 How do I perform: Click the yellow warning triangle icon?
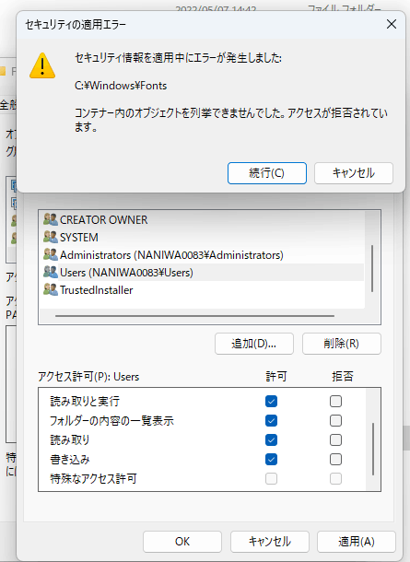[42, 65]
